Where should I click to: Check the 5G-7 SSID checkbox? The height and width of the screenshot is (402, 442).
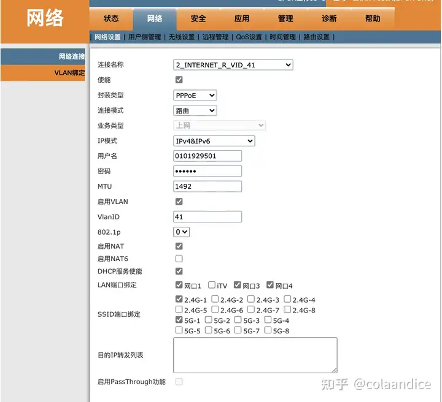238,330
